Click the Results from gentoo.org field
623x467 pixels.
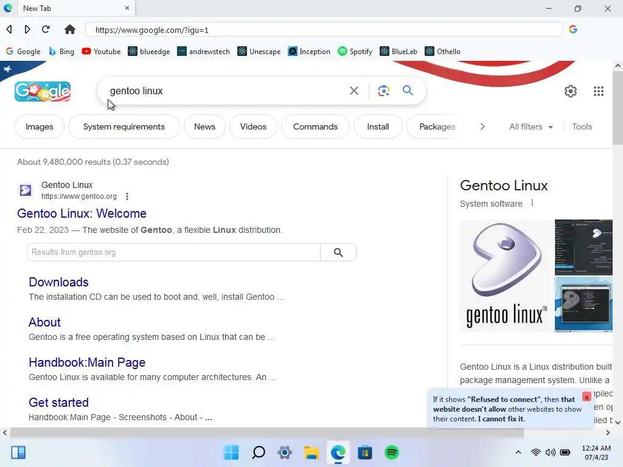(173, 252)
